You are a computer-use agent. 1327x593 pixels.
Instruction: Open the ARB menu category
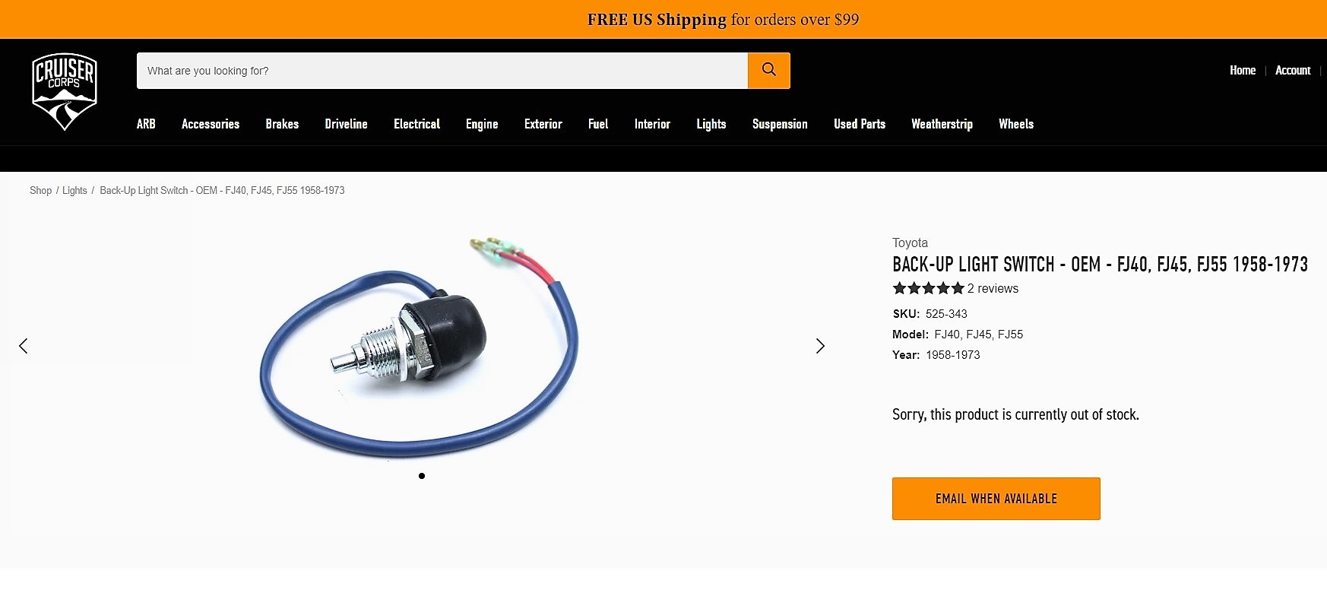[x=146, y=124]
